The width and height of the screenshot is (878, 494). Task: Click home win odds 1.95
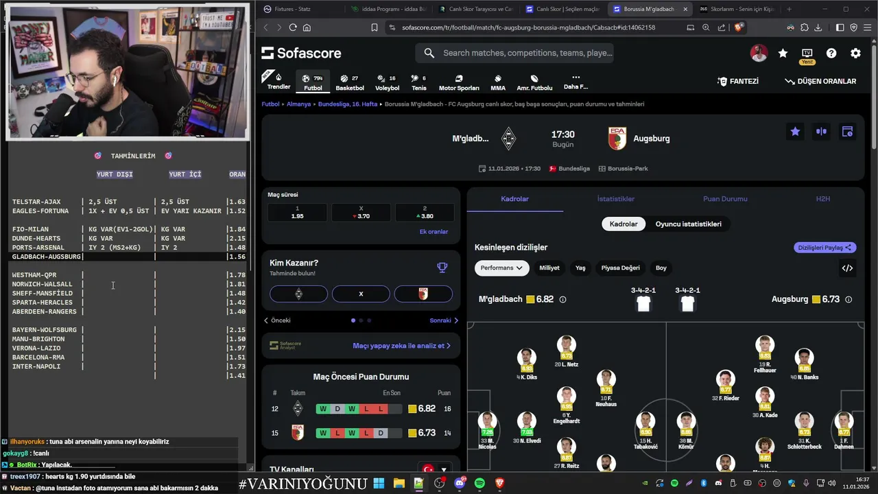click(x=297, y=213)
